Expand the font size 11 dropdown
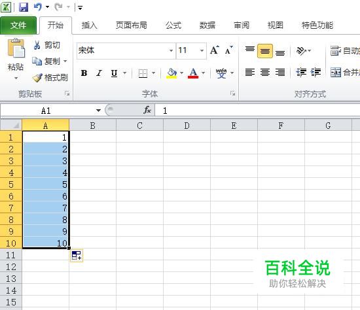Viewport: 360px width, 310px height. tap(202, 50)
